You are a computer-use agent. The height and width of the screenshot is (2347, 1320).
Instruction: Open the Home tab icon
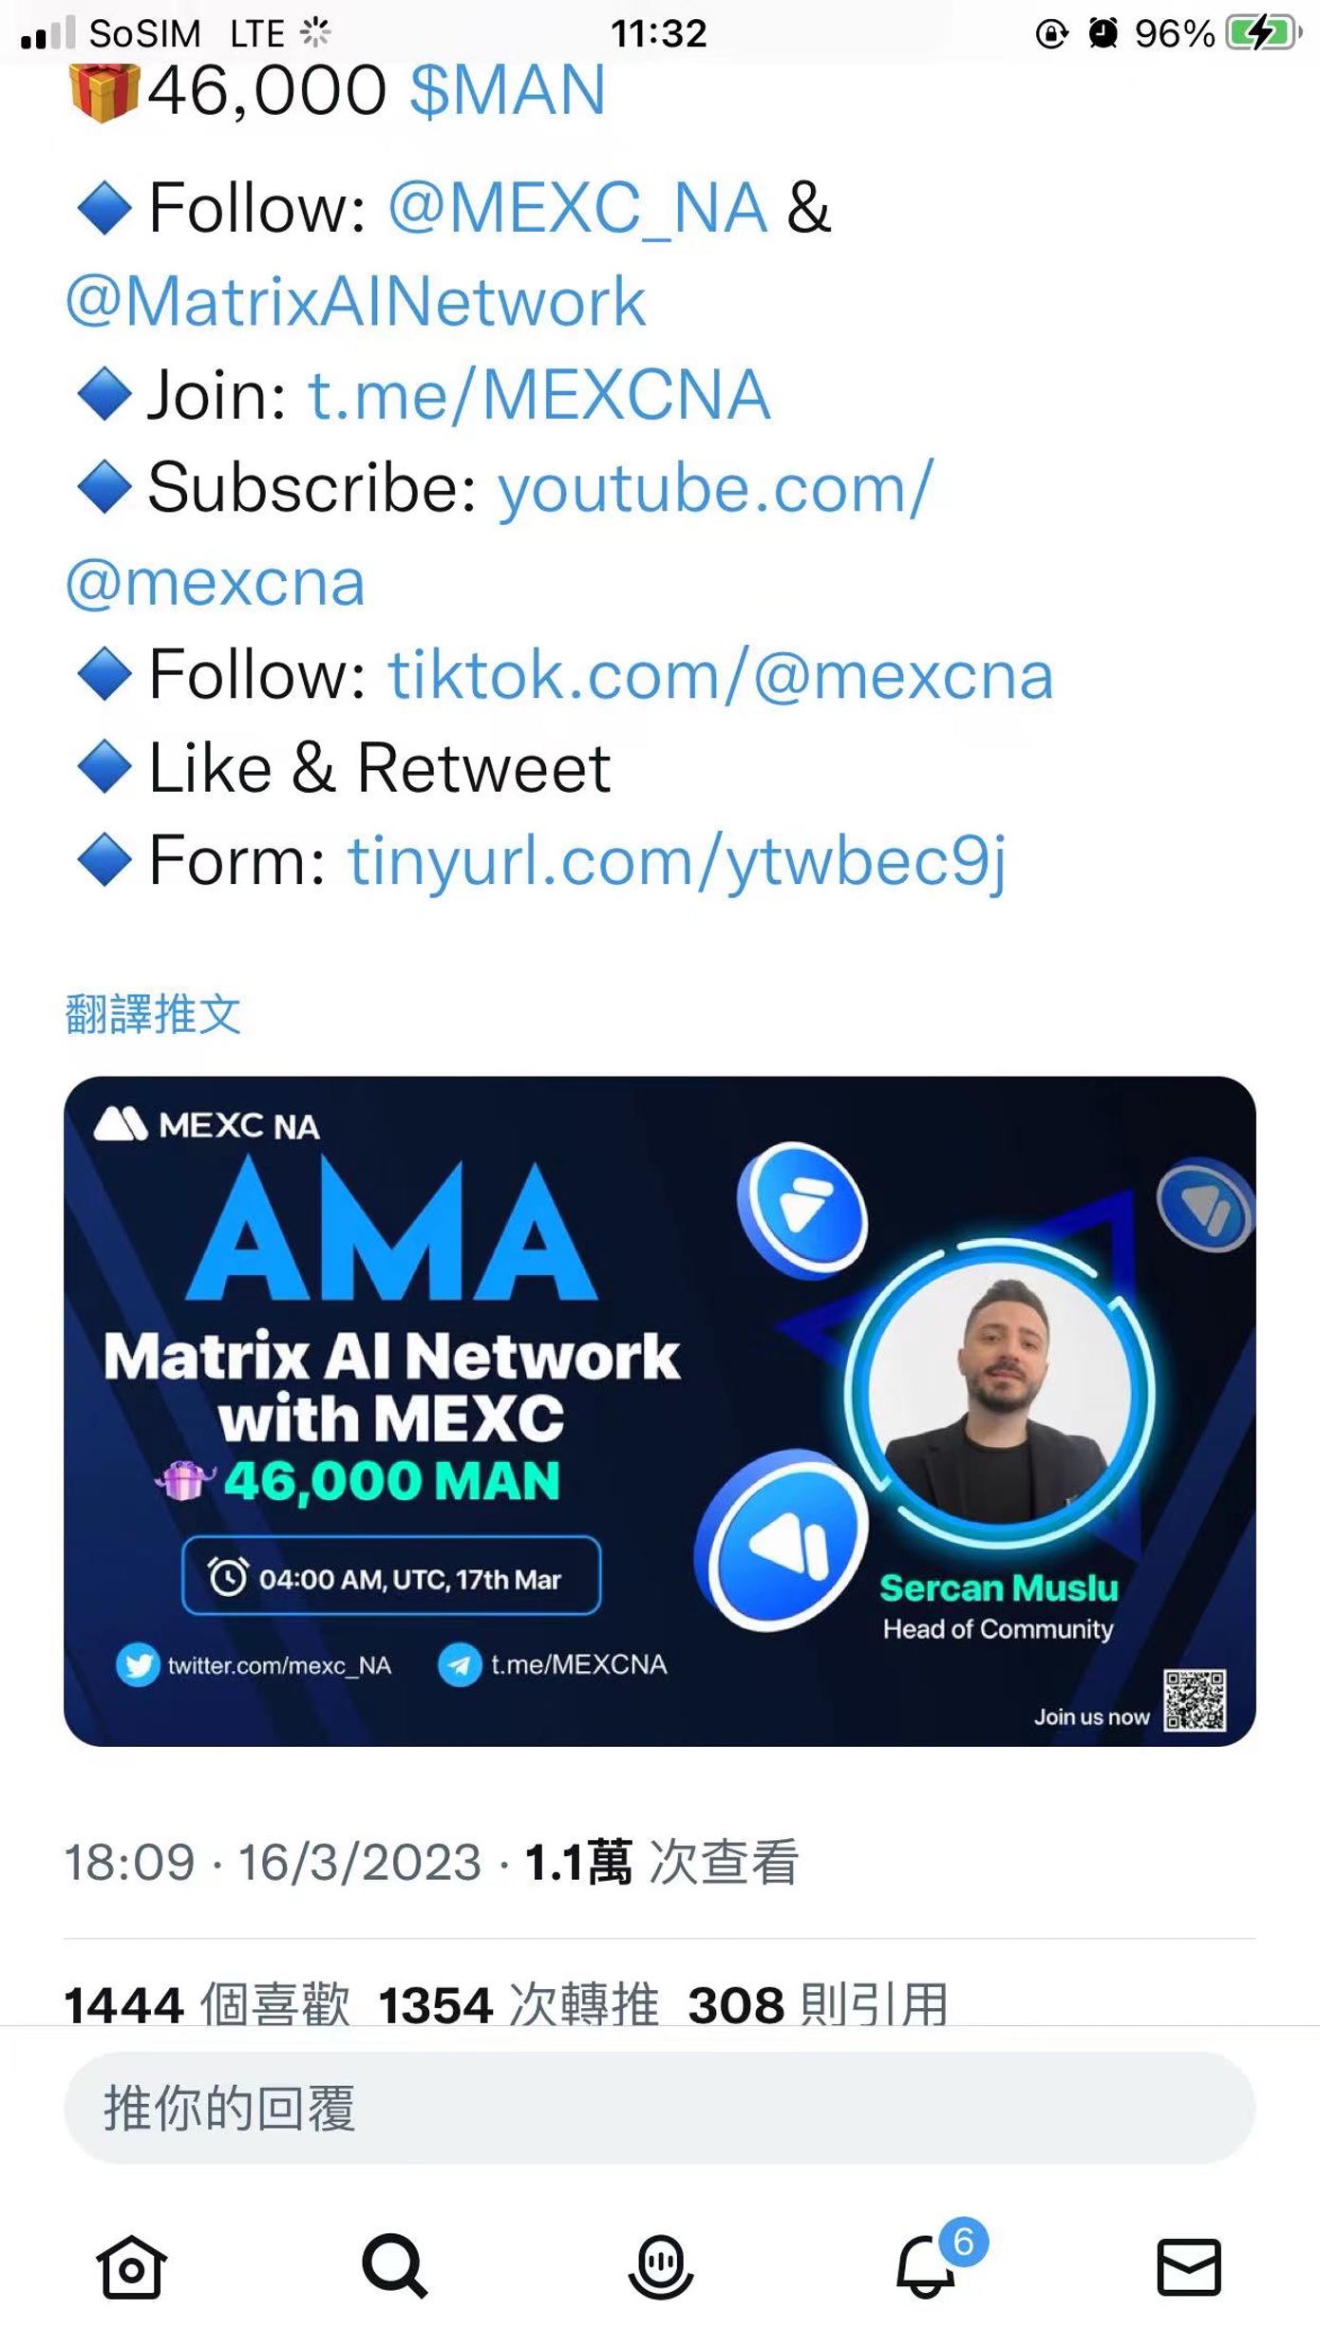click(x=131, y=2267)
